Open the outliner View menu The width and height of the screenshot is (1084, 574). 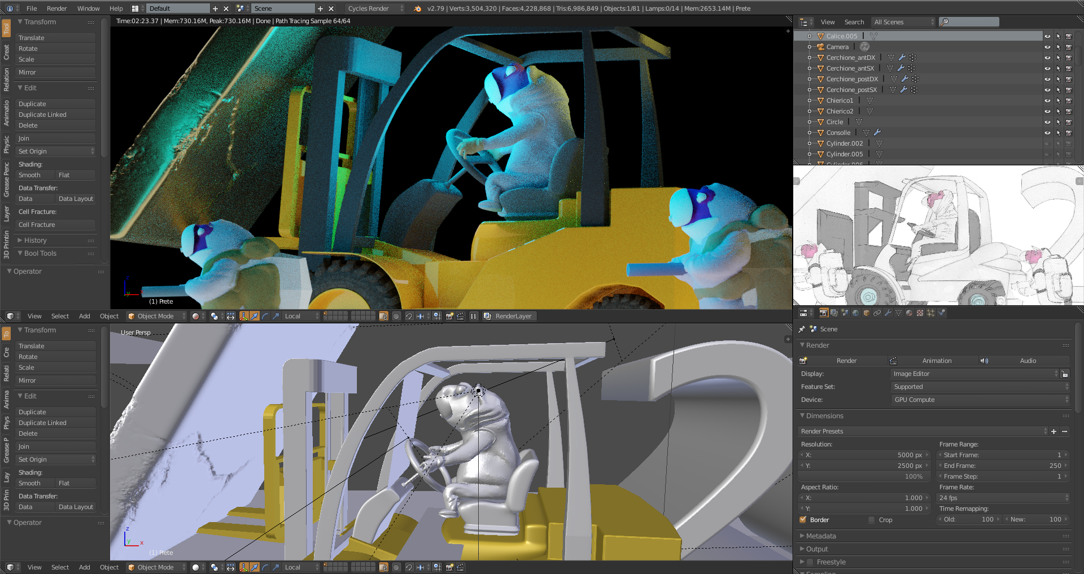pyautogui.click(x=828, y=22)
